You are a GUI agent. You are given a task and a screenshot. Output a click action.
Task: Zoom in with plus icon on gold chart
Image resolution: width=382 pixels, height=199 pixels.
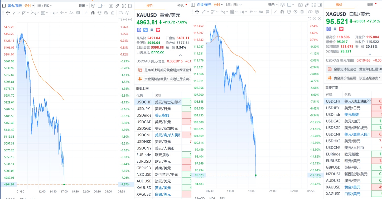pyautogui.click(x=130, y=19)
